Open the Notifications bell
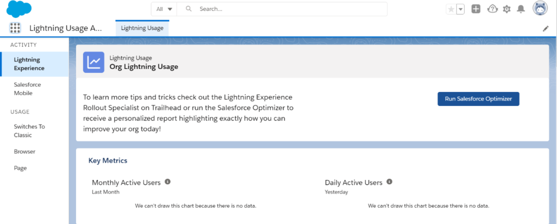The image size is (557, 224). (521, 9)
